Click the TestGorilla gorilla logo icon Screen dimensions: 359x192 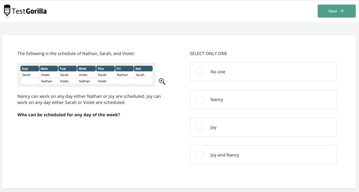click(x=7, y=11)
